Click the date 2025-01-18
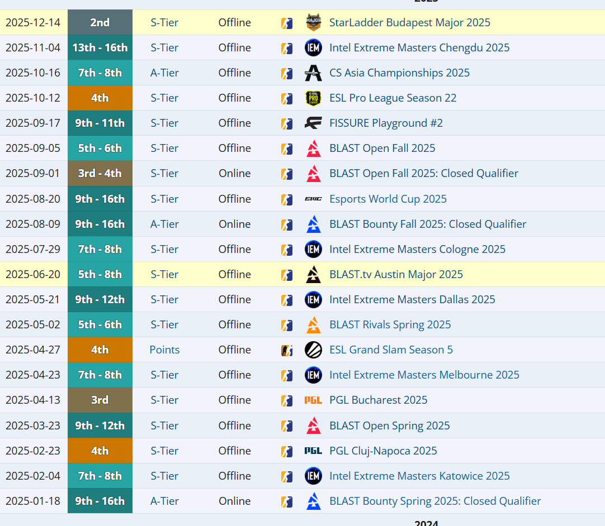This screenshot has width=605, height=526. coord(33,501)
